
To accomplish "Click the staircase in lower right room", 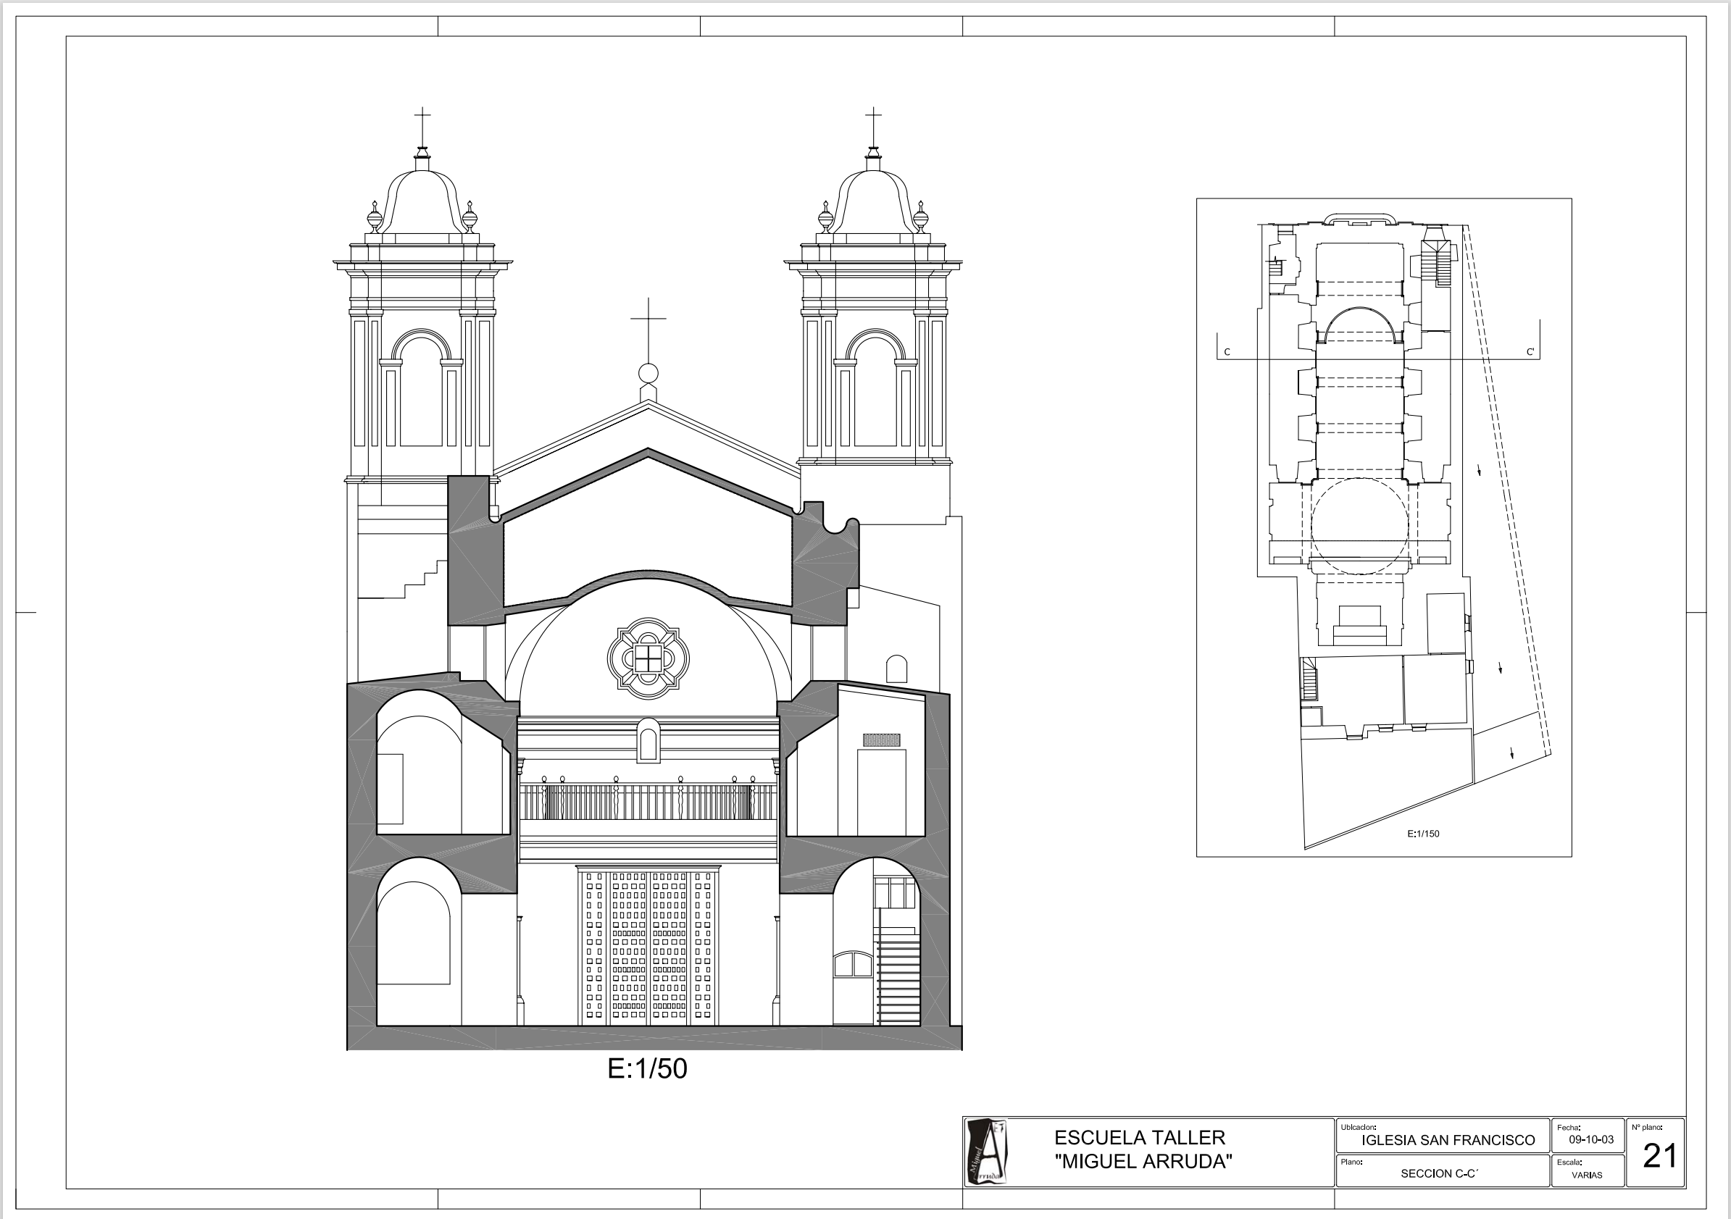I will [898, 980].
